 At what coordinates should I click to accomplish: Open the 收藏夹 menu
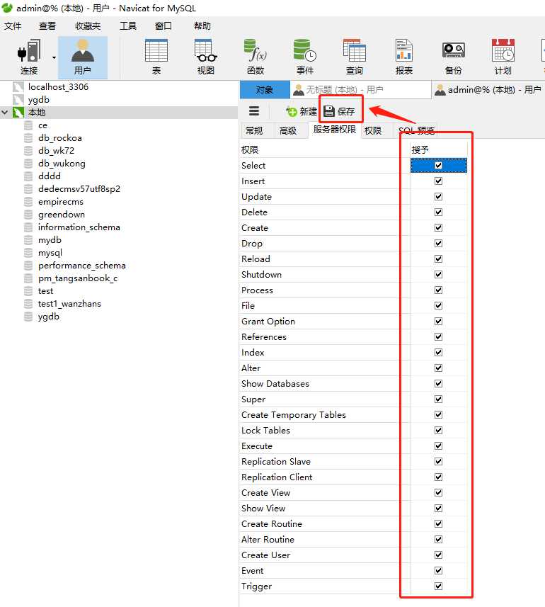click(88, 26)
